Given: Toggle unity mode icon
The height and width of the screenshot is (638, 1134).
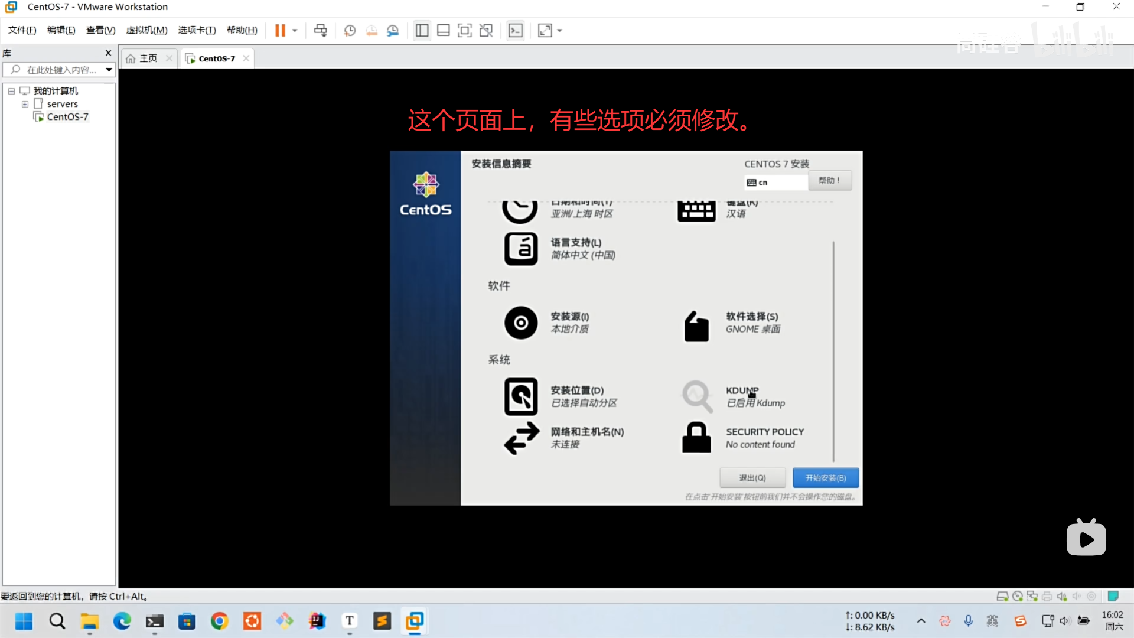Looking at the screenshot, I should point(486,31).
